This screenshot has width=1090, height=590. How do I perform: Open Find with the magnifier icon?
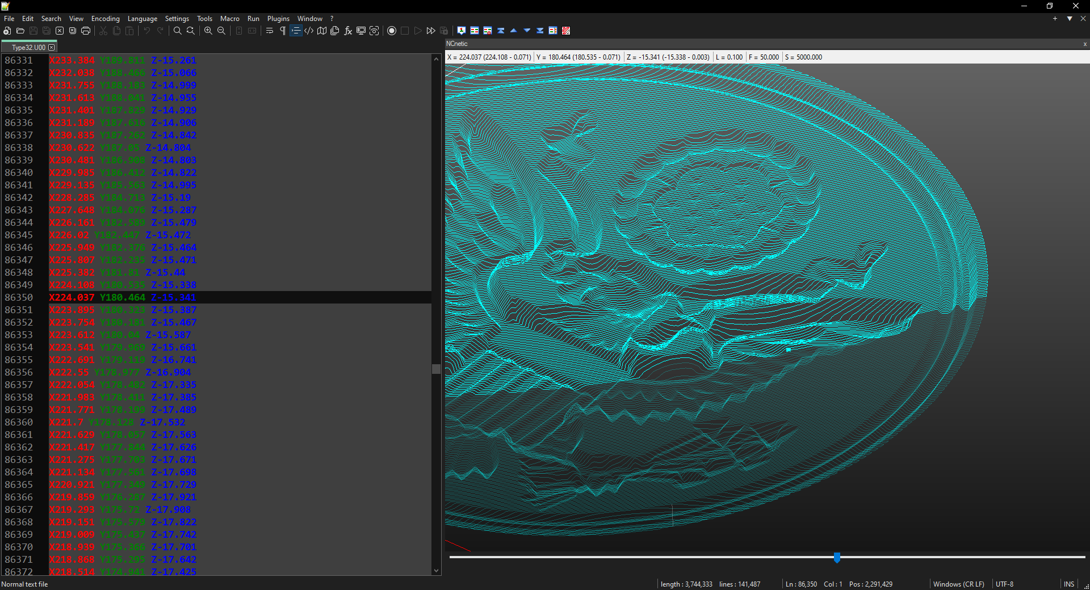tap(177, 31)
